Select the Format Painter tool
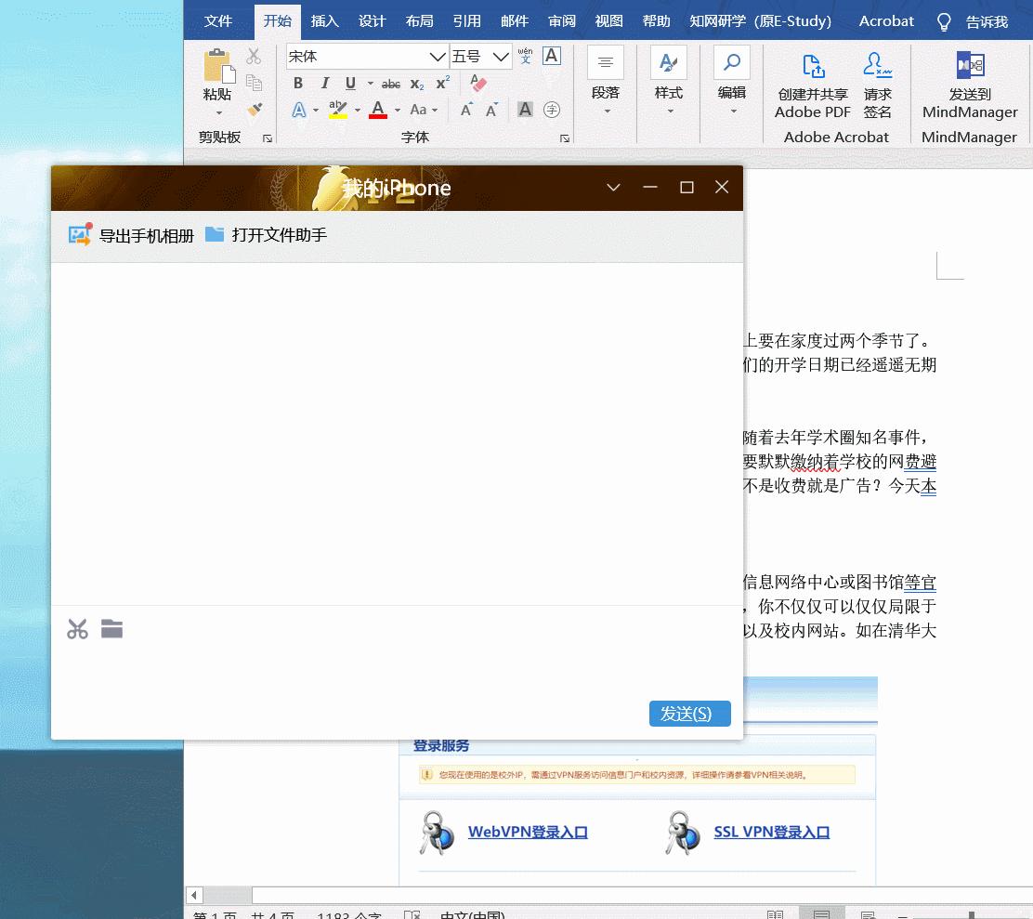1033x919 pixels. click(x=254, y=110)
